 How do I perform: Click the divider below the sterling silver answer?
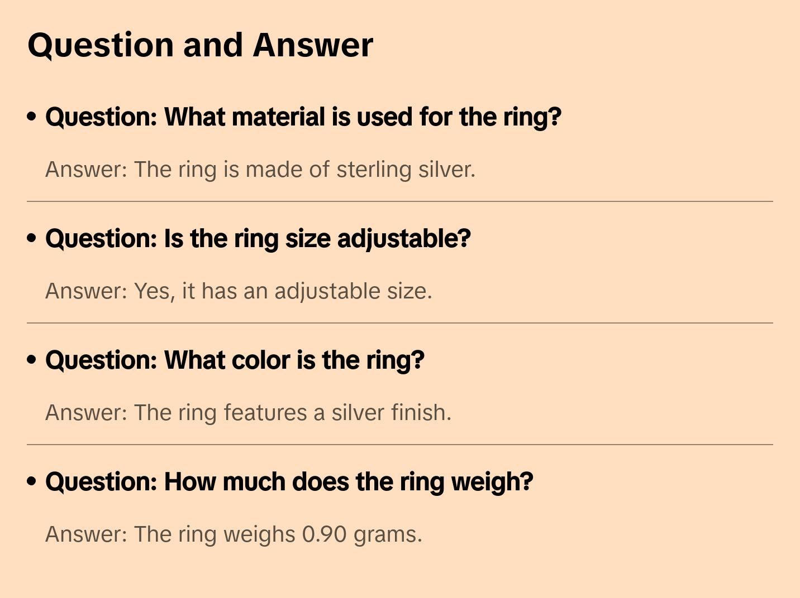pyautogui.click(x=400, y=201)
